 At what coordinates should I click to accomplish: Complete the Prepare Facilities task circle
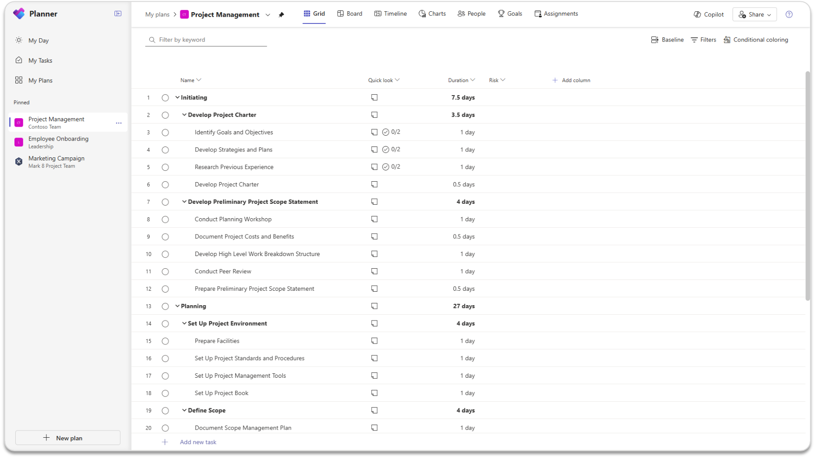[165, 341]
